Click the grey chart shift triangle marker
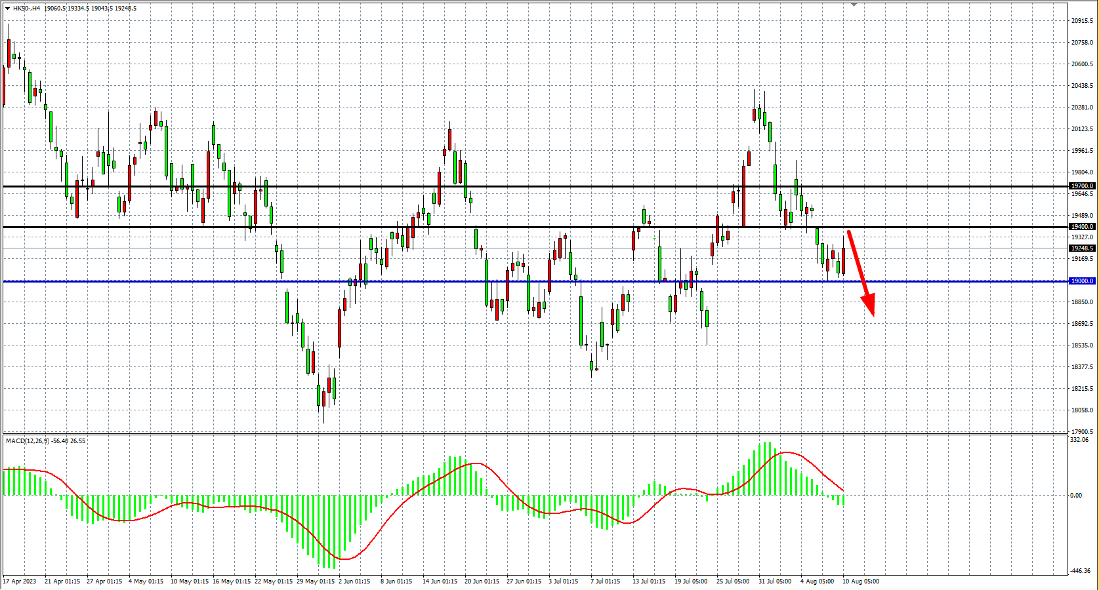Viewport: 1099px width, 590px height. [x=854, y=5]
